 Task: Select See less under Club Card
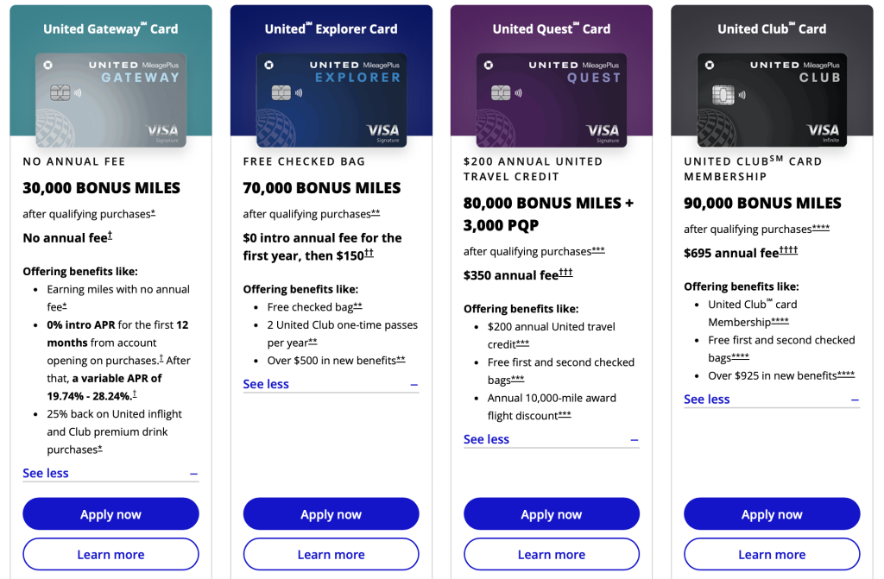click(x=707, y=400)
